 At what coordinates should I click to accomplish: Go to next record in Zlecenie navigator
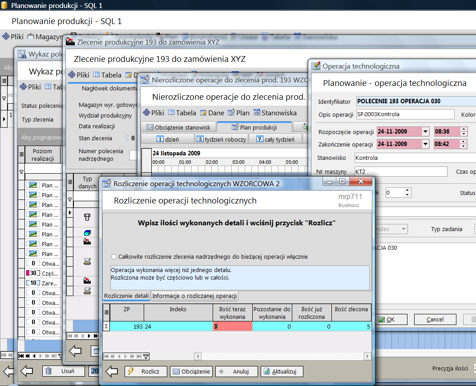click(89, 336)
